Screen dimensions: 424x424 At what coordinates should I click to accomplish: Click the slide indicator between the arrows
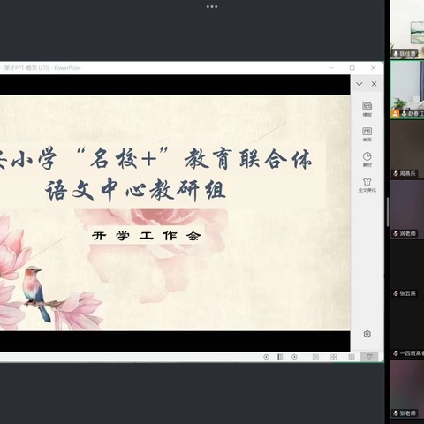pyautogui.click(x=280, y=357)
